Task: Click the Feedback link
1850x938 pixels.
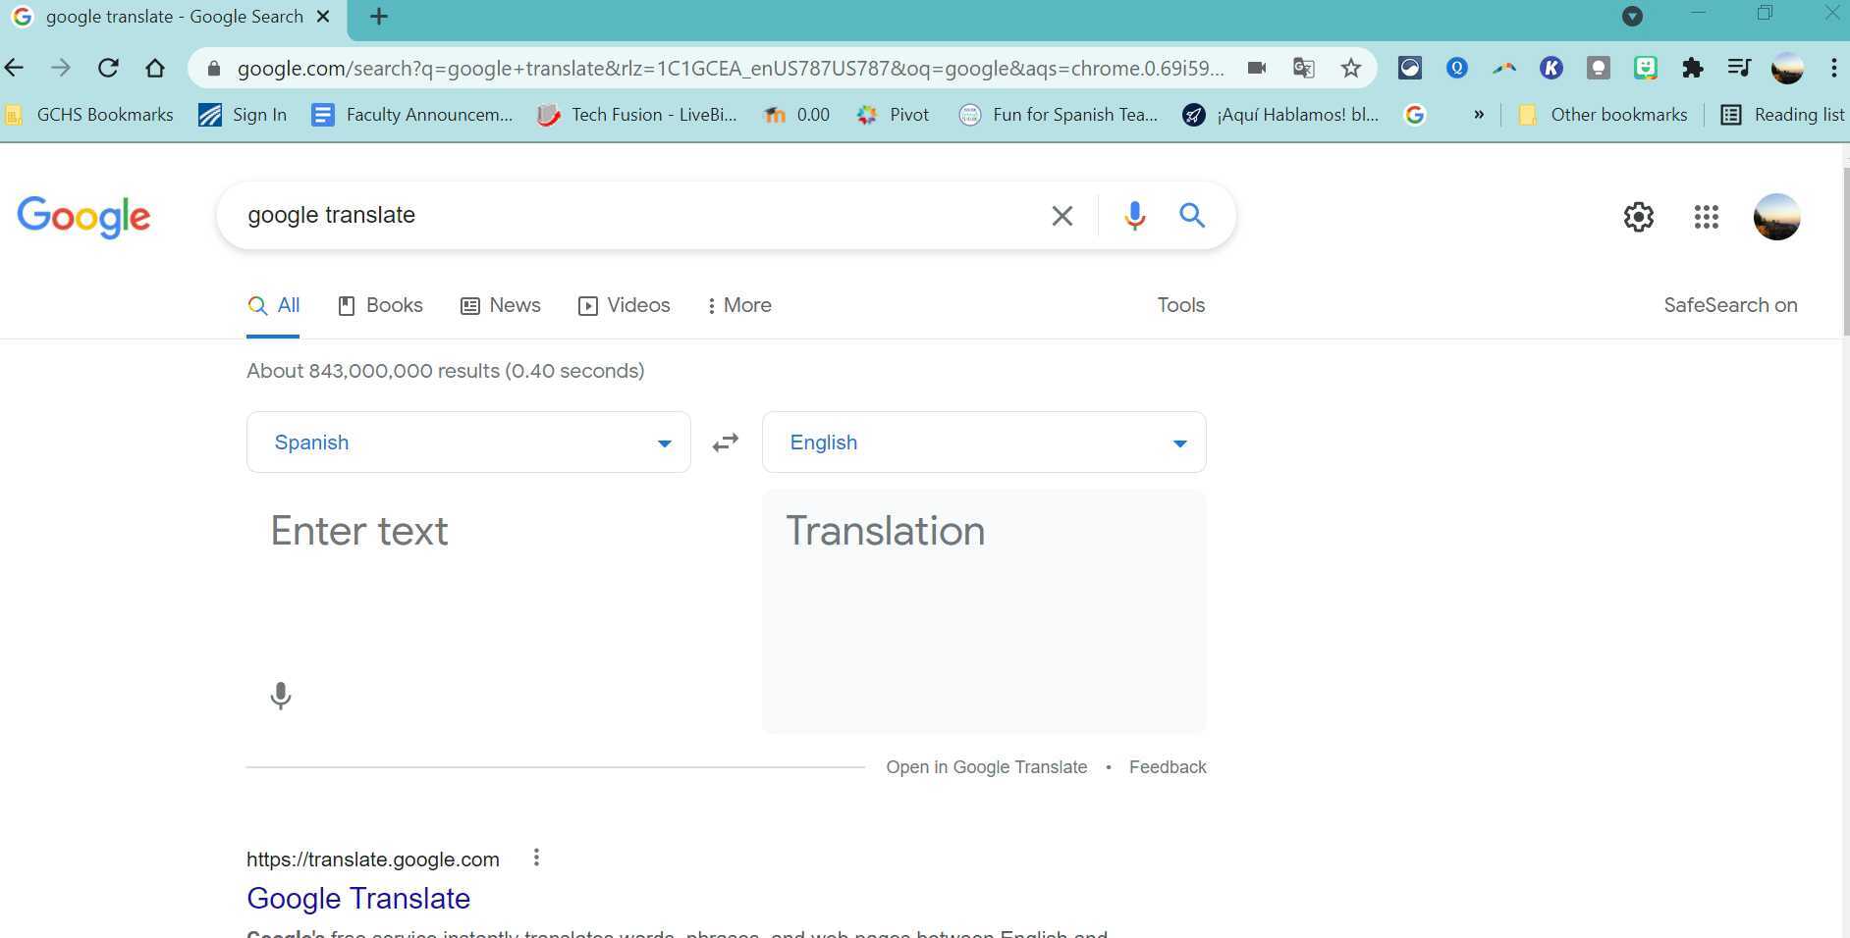Action: coord(1168,767)
